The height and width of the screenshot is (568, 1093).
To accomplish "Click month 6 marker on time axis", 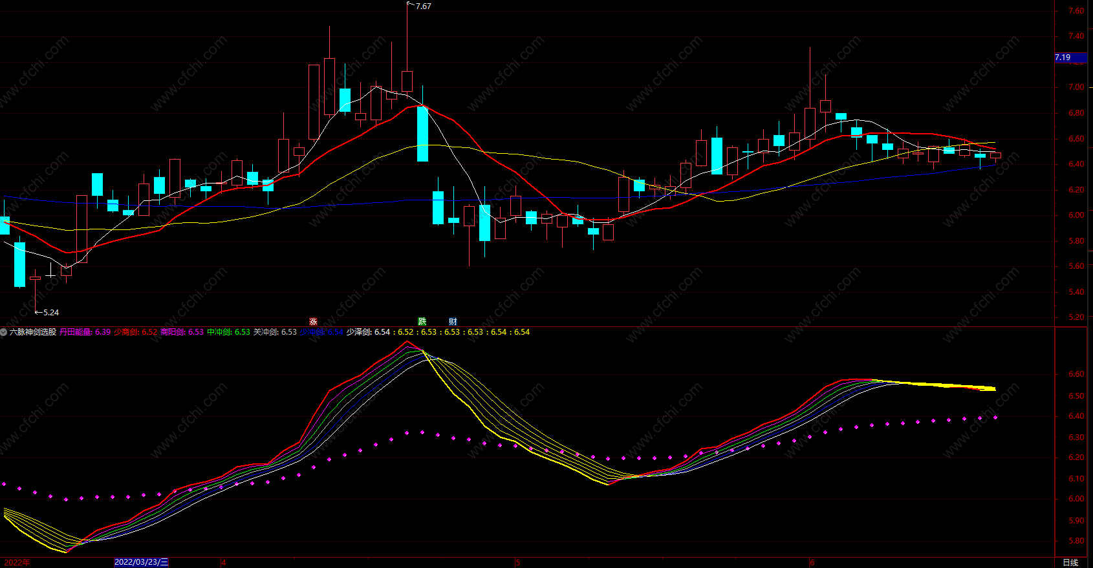I will click(x=812, y=562).
